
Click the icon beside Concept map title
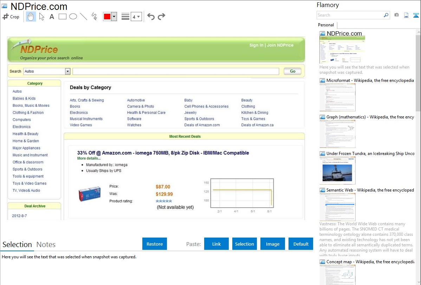[323, 262]
